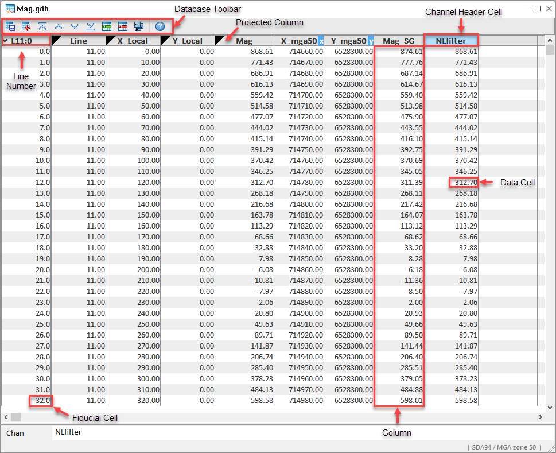Click the green show-channel toolbar icon

click(107, 26)
